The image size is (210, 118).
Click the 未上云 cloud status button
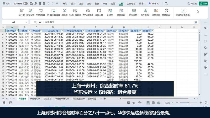(192, 4)
